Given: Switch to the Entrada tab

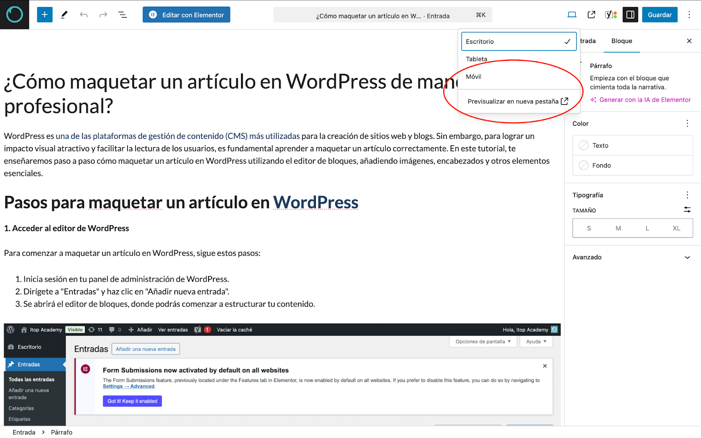Looking at the screenshot, I should pos(588,41).
